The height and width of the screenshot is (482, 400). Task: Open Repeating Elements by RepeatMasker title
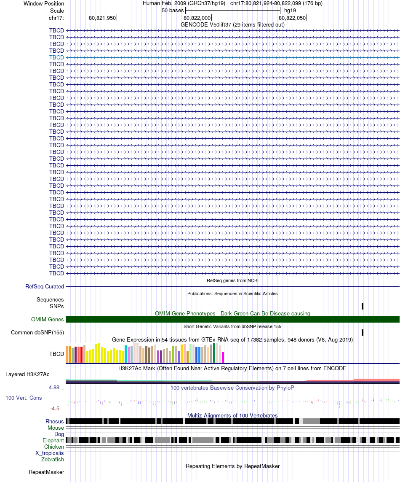[232, 466]
